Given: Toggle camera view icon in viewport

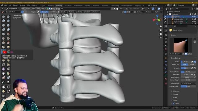Looking at the screenshot, I should tap(161, 34).
